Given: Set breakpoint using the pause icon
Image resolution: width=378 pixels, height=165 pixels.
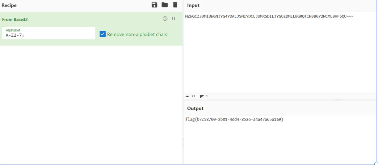Looking at the screenshot, I should click(174, 19).
